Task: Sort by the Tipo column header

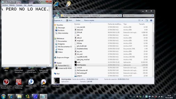Action: pyautogui.click(x=125, y=24)
